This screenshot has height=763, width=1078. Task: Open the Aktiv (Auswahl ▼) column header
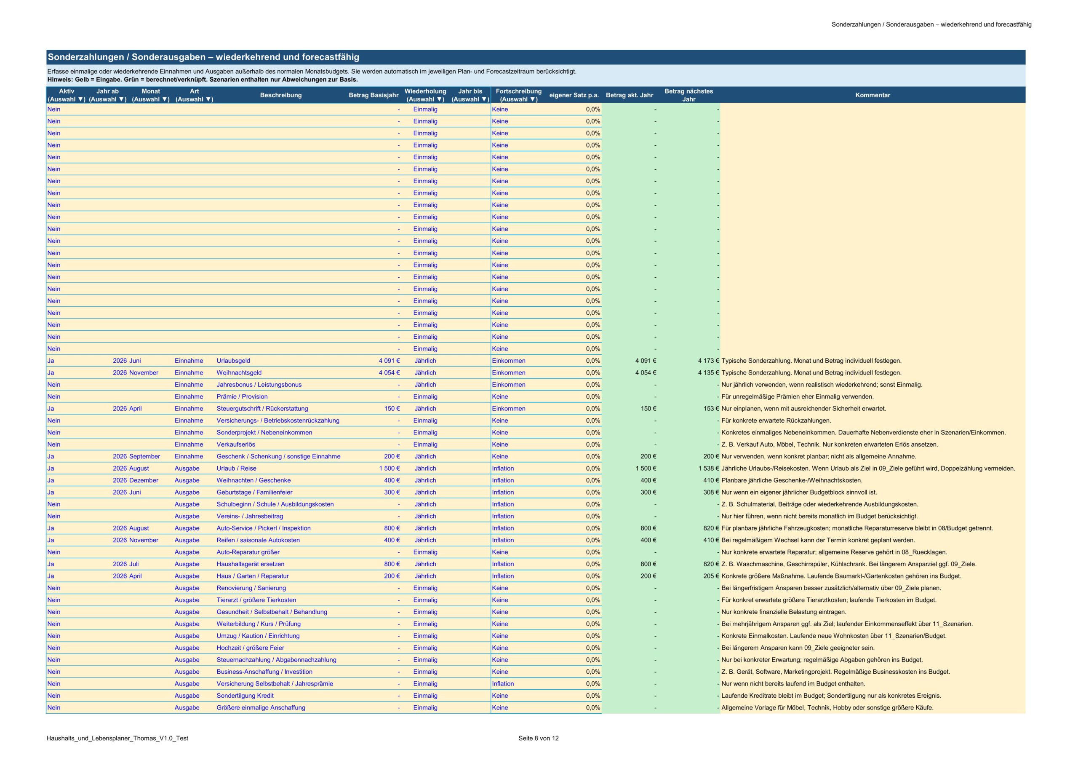[x=66, y=95]
